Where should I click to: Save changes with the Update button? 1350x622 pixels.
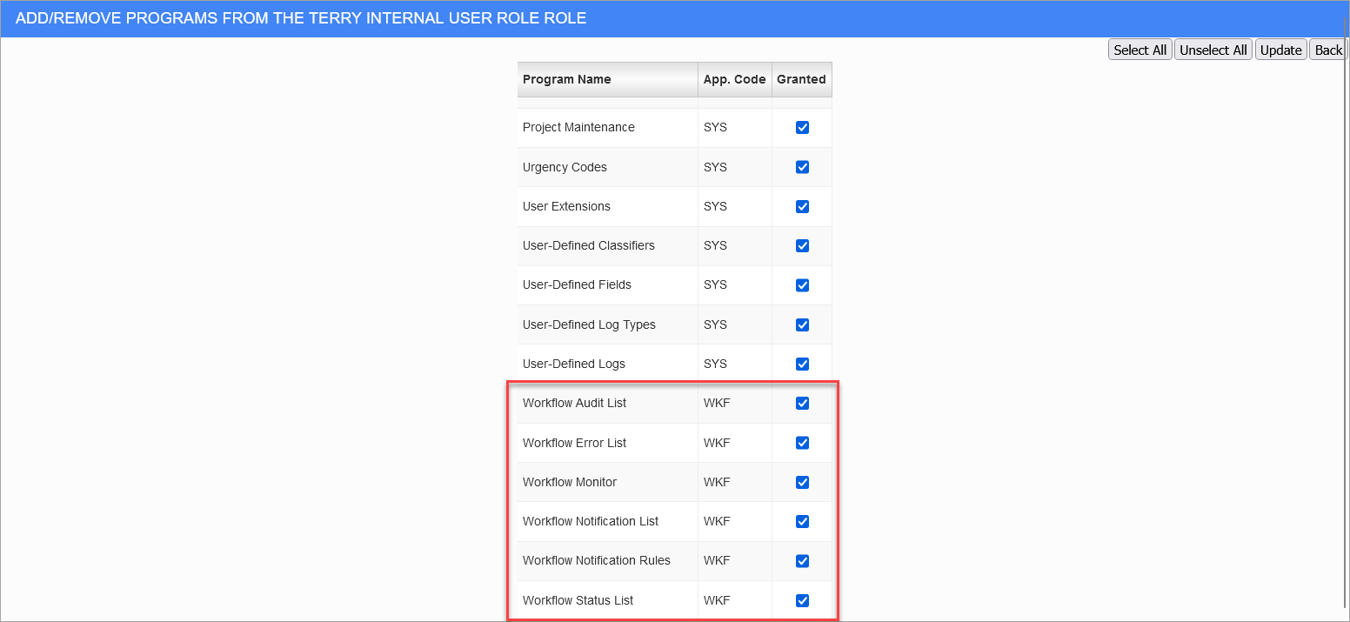click(x=1280, y=49)
